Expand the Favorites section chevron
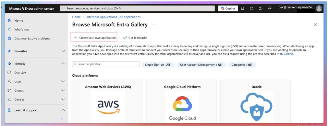This screenshot has width=328, height=126. [63, 51]
